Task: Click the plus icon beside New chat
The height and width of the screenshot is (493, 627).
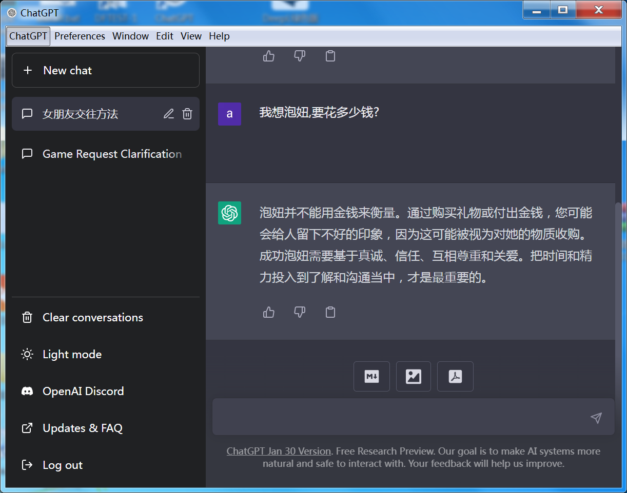Action: point(28,70)
